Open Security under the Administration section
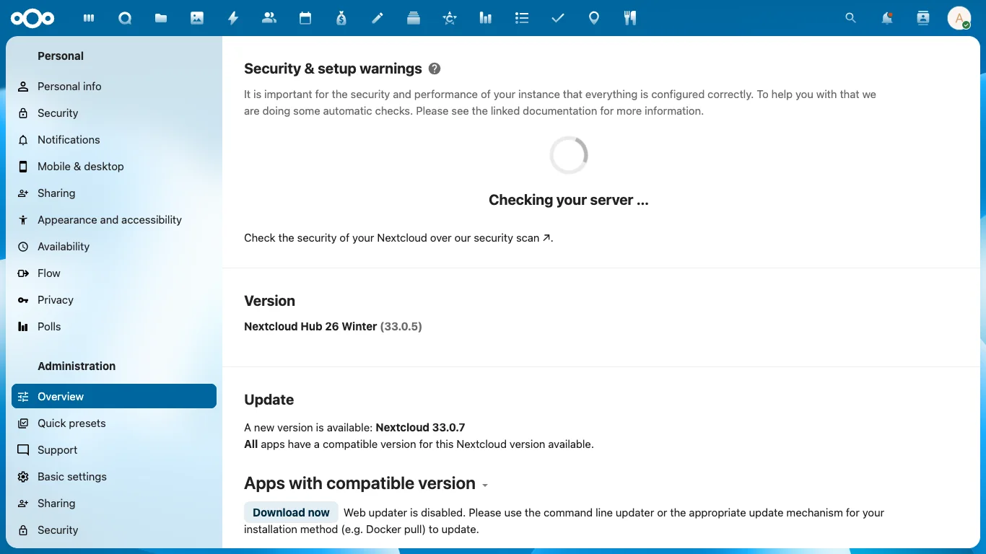Image resolution: width=986 pixels, height=554 pixels. 114,530
